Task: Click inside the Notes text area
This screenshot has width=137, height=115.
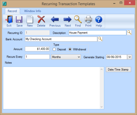Action: (x=52, y=88)
